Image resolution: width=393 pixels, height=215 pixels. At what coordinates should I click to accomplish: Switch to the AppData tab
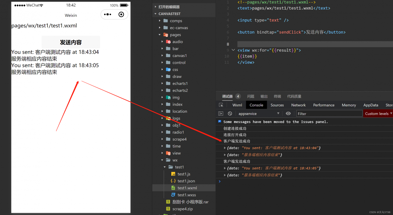371,105
